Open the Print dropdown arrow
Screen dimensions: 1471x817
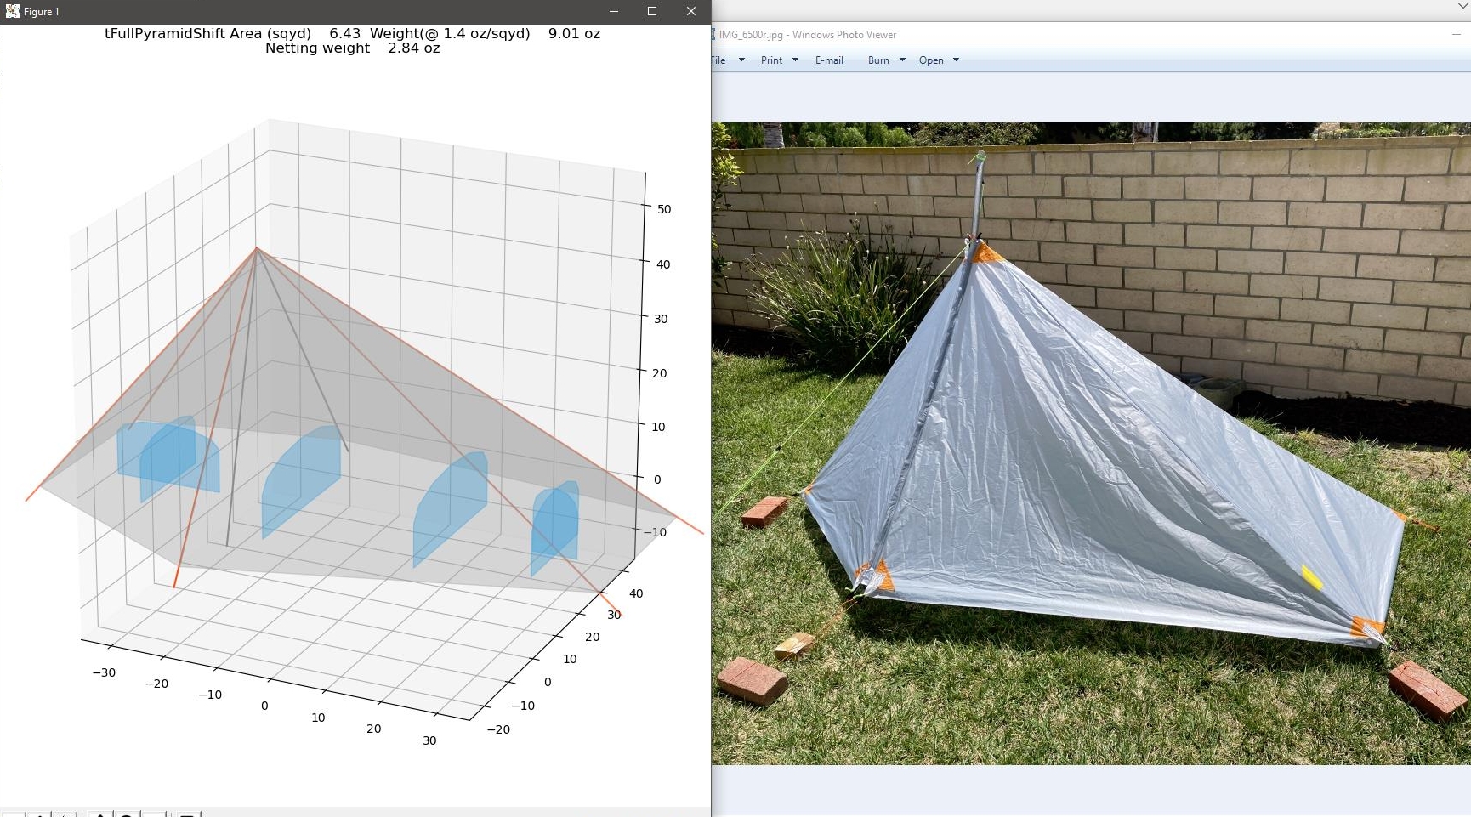click(x=795, y=60)
